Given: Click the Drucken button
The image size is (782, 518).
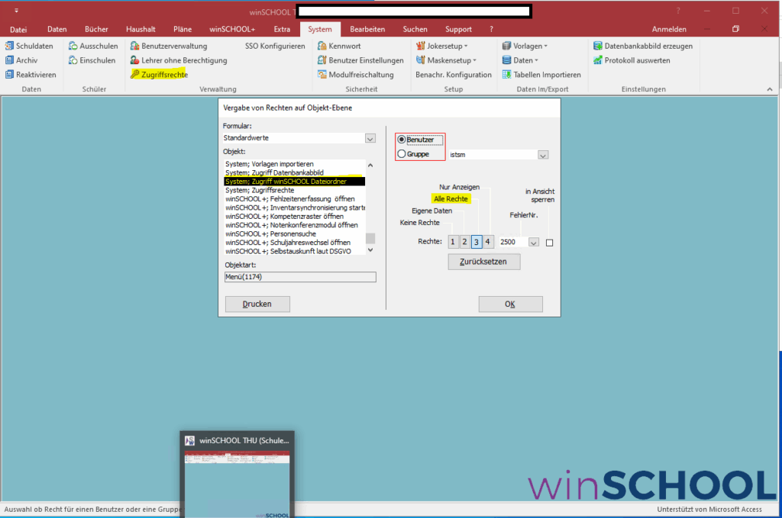Looking at the screenshot, I should click(x=257, y=304).
